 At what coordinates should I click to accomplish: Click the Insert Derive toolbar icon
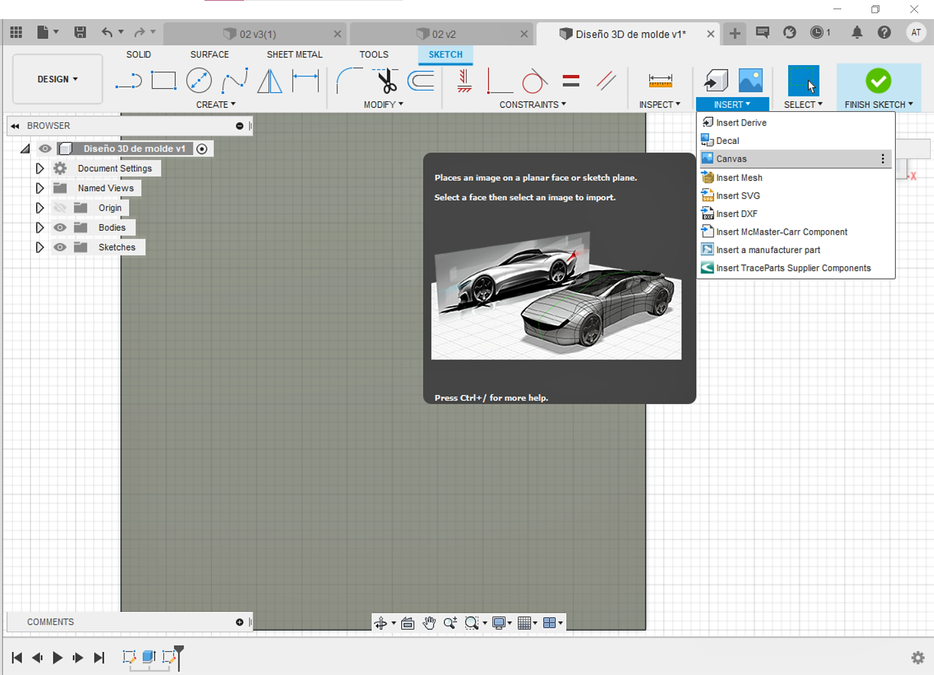click(716, 80)
